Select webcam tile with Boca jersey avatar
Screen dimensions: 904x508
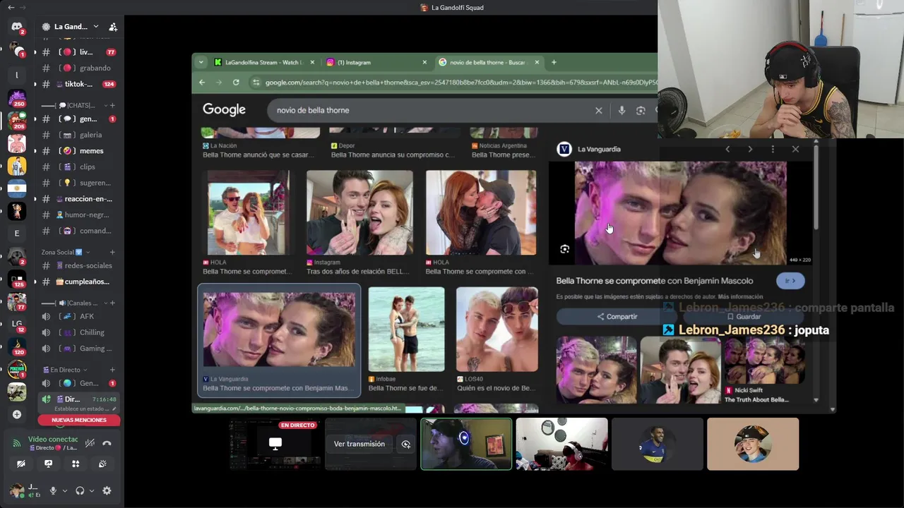[x=657, y=444]
